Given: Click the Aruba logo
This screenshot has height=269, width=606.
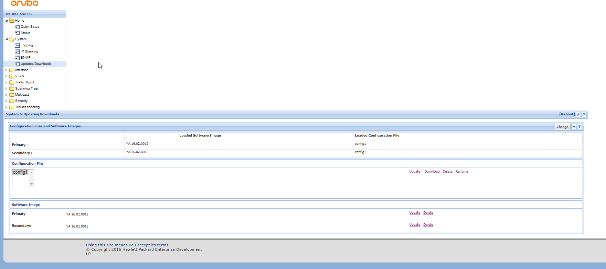Looking at the screenshot, I should point(25,3).
